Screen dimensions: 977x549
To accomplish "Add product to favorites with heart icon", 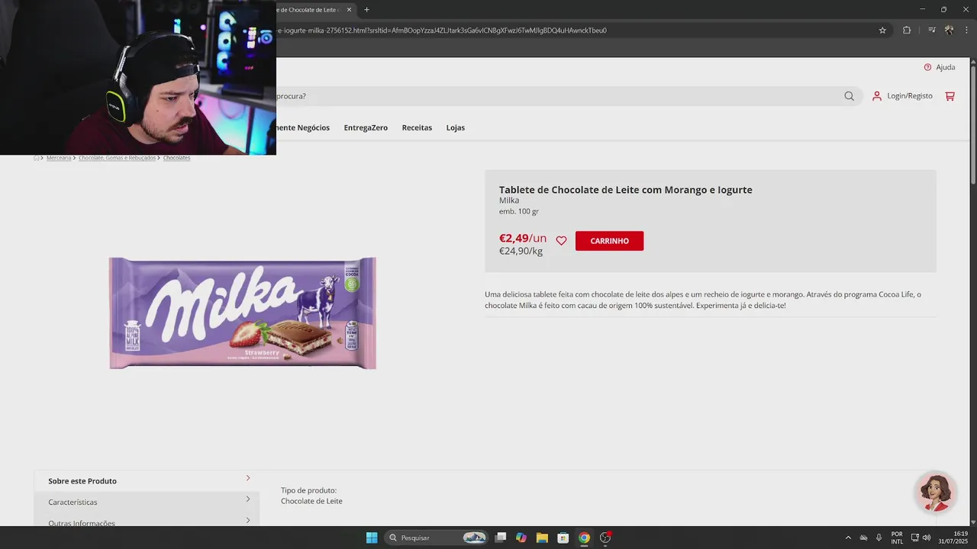I will click(561, 241).
